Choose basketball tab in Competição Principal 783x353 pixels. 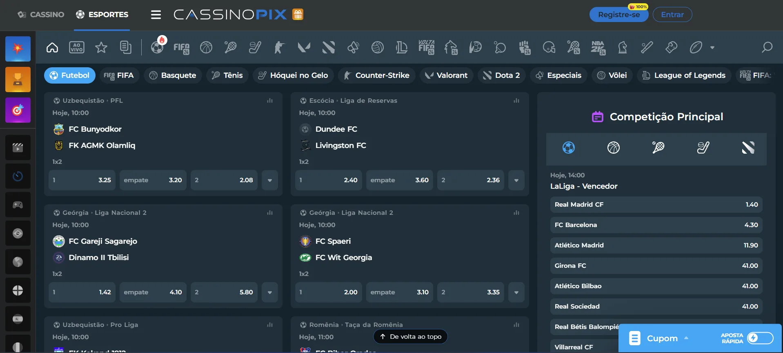pos(613,148)
